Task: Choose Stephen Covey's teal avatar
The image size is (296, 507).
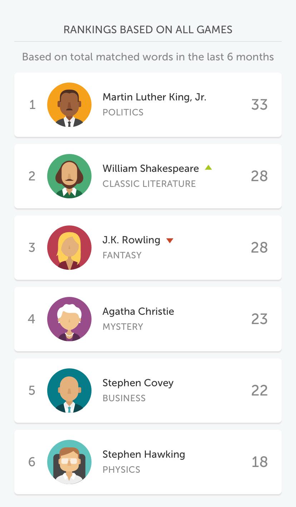Action: pyautogui.click(x=69, y=391)
